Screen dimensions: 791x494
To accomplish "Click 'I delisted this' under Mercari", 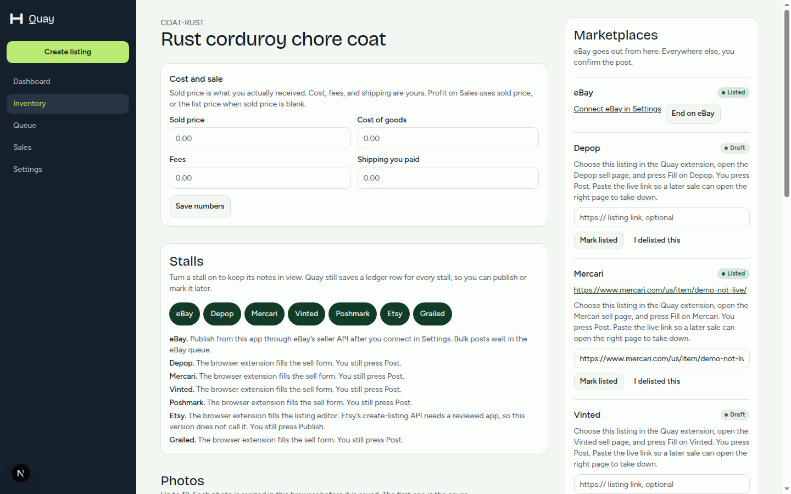I will [657, 381].
